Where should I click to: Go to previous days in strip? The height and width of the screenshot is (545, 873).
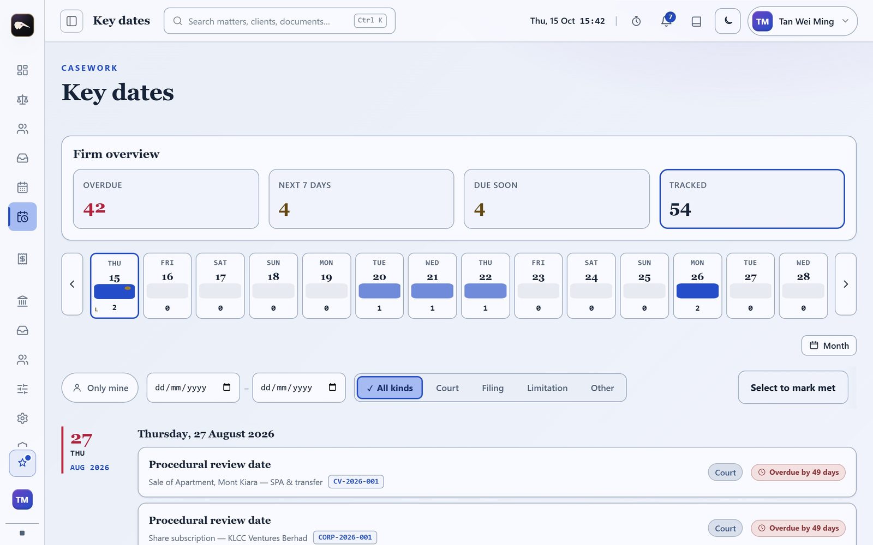(72, 284)
